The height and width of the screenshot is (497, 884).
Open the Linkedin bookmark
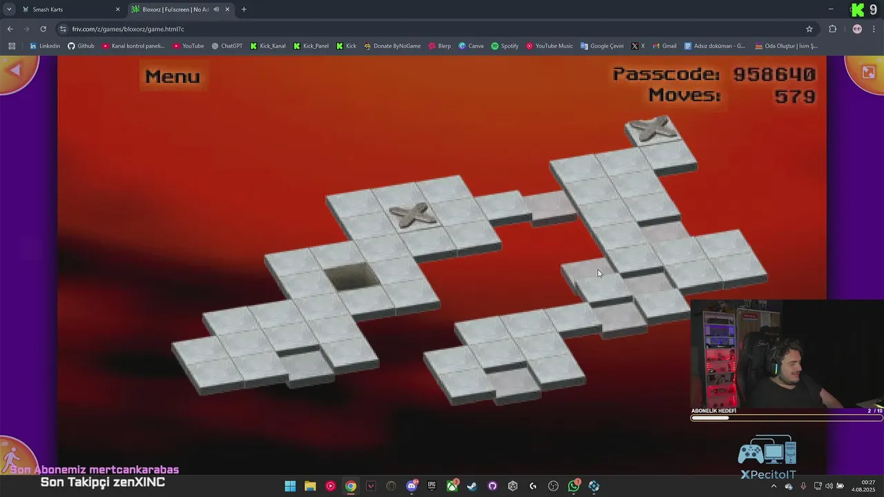[x=45, y=46]
